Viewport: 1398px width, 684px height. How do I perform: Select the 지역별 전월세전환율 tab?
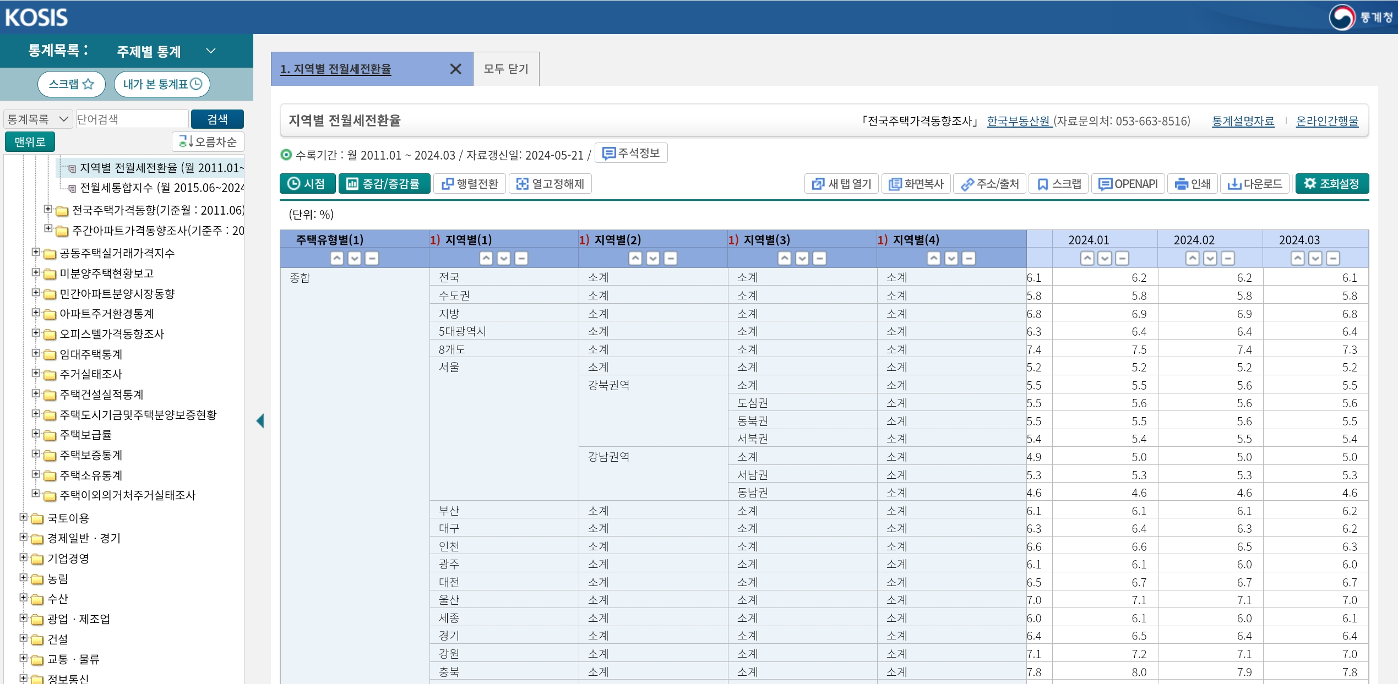pos(336,69)
